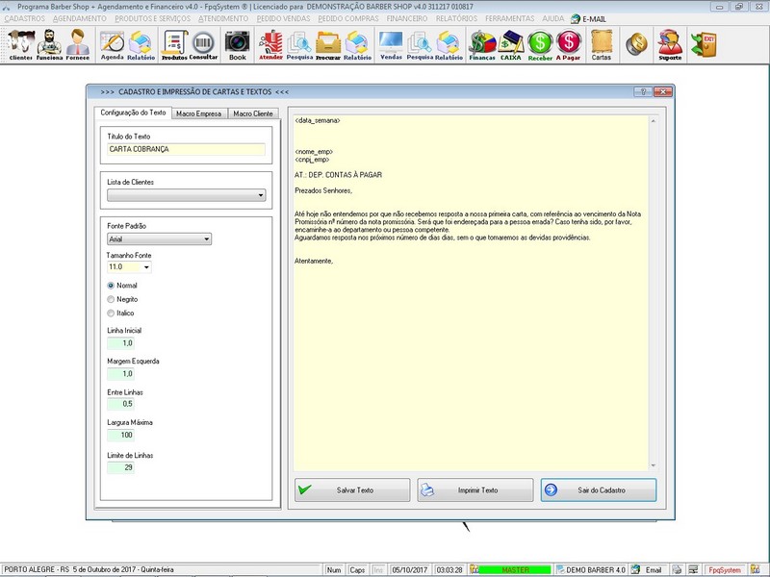Open the Suporte help icon
The height and width of the screenshot is (577, 770).
670,45
